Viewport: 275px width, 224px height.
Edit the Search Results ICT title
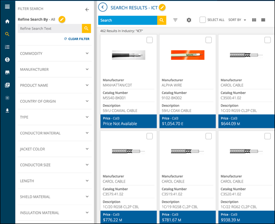point(162,7)
